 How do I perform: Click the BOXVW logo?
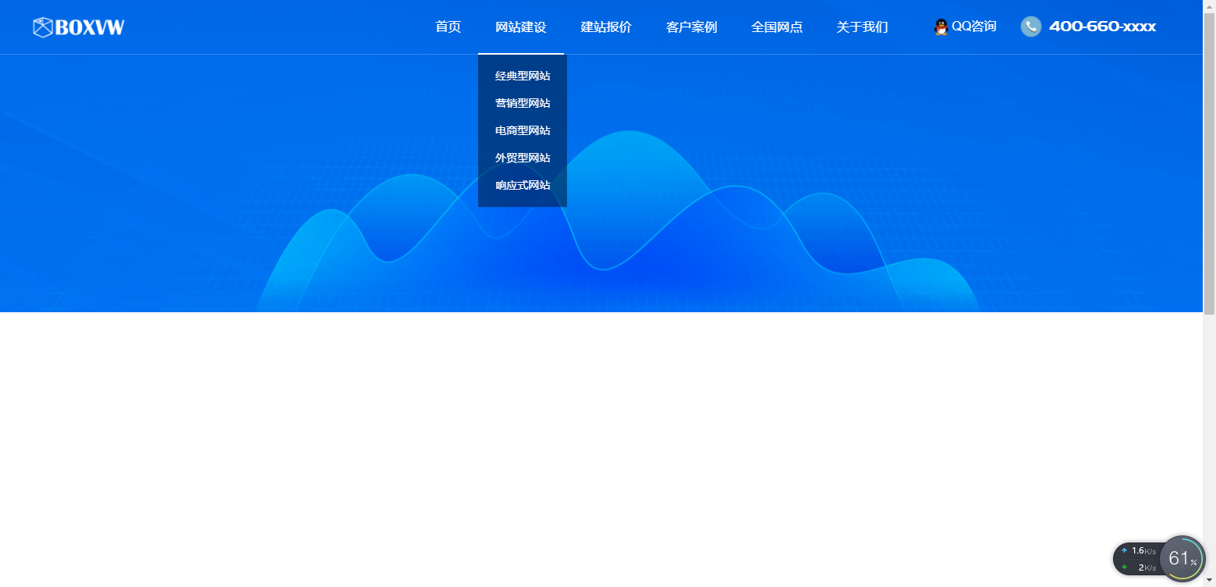tap(79, 27)
